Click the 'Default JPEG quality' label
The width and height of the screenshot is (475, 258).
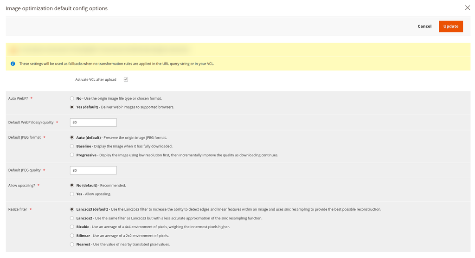coord(25,170)
